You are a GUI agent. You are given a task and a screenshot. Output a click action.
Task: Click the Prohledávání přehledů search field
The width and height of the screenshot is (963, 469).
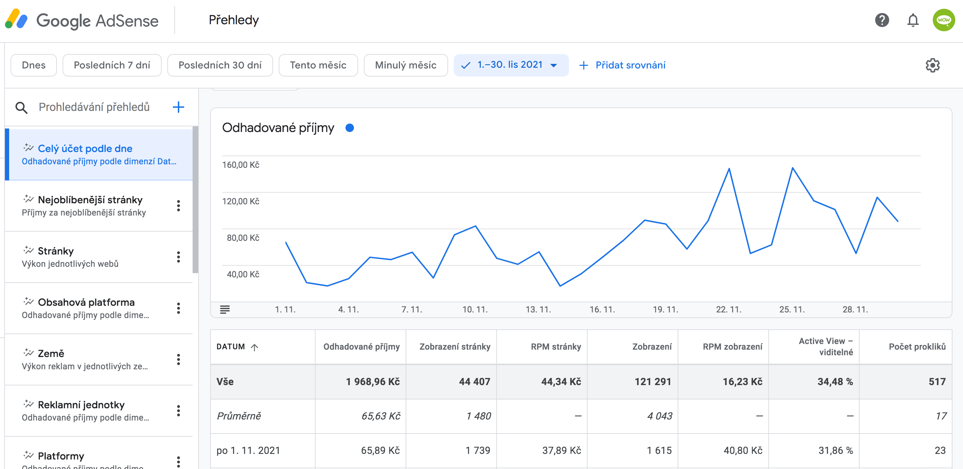coord(94,107)
